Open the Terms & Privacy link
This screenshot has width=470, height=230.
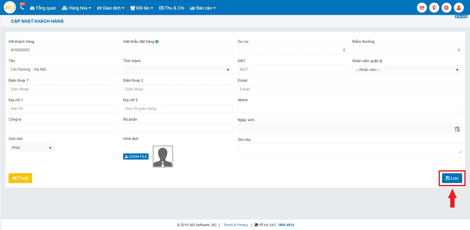point(236,225)
